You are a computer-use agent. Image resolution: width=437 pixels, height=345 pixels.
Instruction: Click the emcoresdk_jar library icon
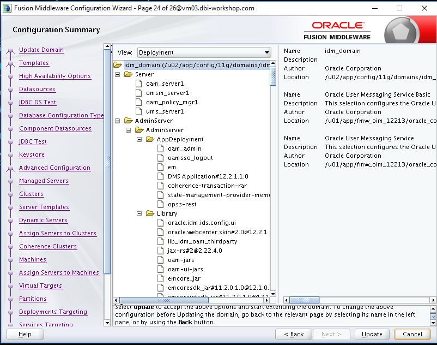pos(161,288)
